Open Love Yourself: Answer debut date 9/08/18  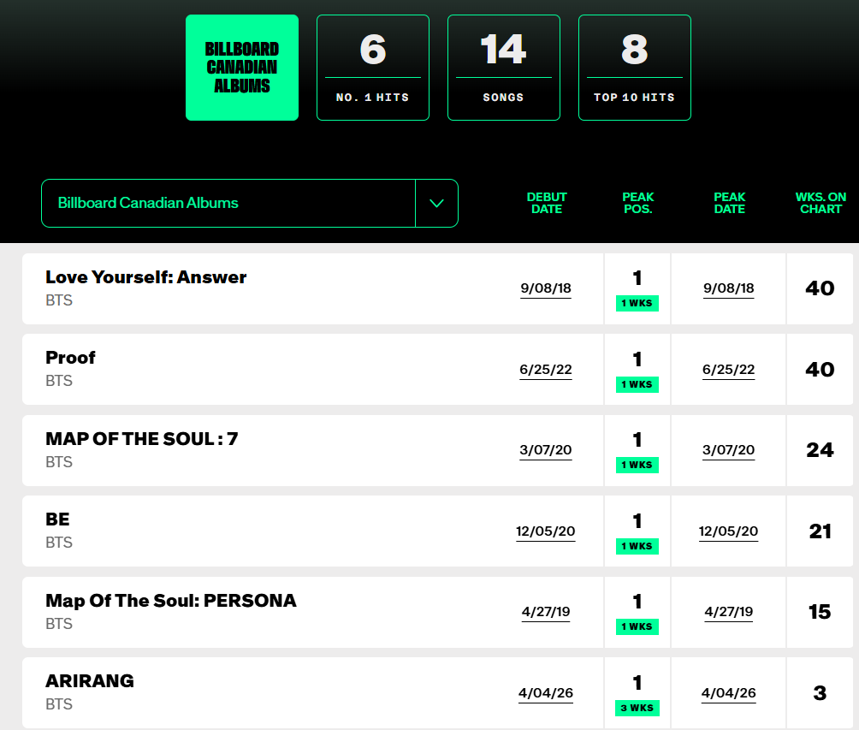click(546, 288)
